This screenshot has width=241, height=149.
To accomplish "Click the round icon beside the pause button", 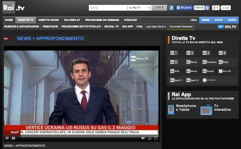I will point(13,138).
